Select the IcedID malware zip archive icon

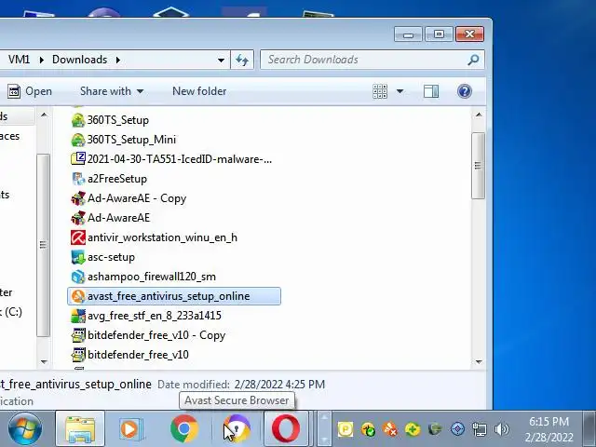78,159
